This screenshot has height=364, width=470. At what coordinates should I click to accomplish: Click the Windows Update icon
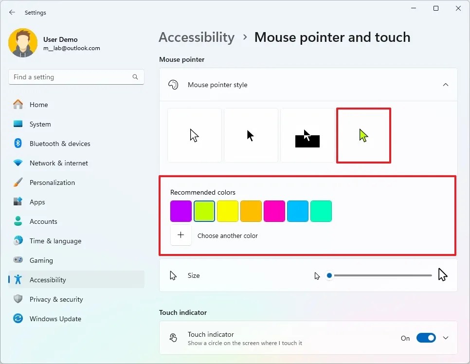click(18, 319)
